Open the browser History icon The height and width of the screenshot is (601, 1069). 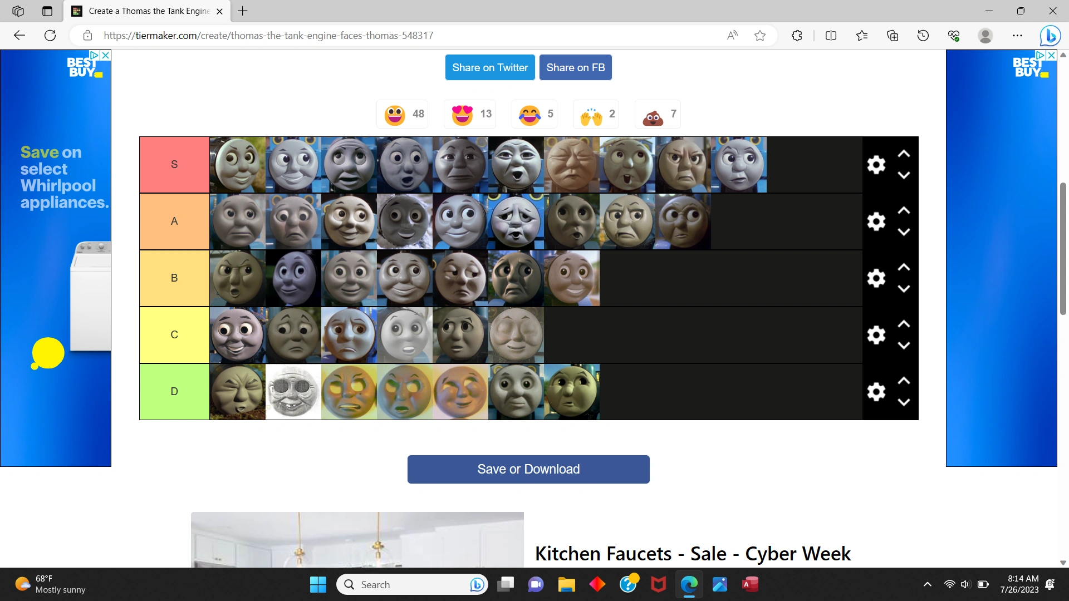coord(923,35)
